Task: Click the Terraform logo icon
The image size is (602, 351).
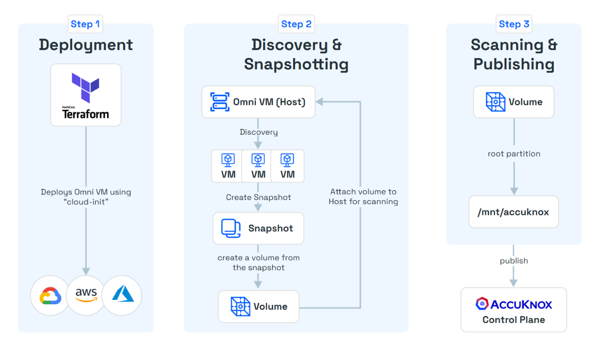Action: tap(85, 88)
